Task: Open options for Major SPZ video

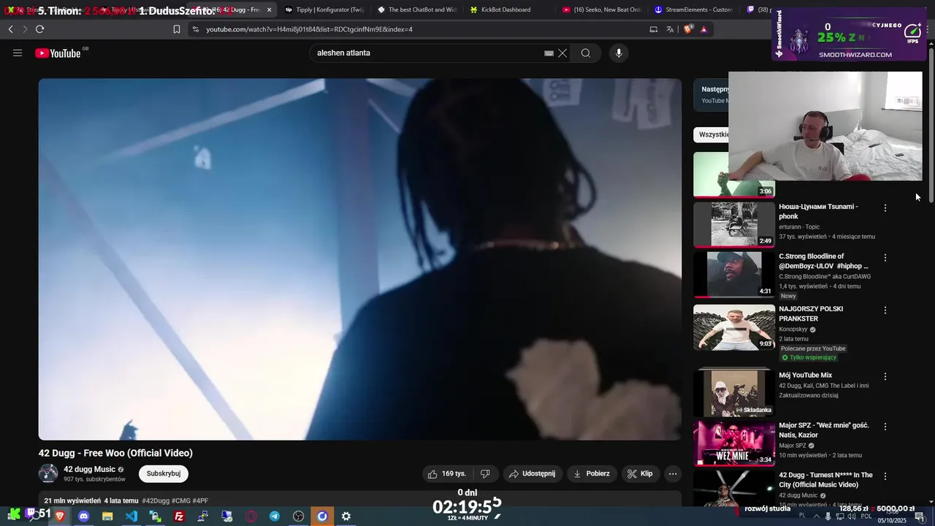Action: (885, 427)
